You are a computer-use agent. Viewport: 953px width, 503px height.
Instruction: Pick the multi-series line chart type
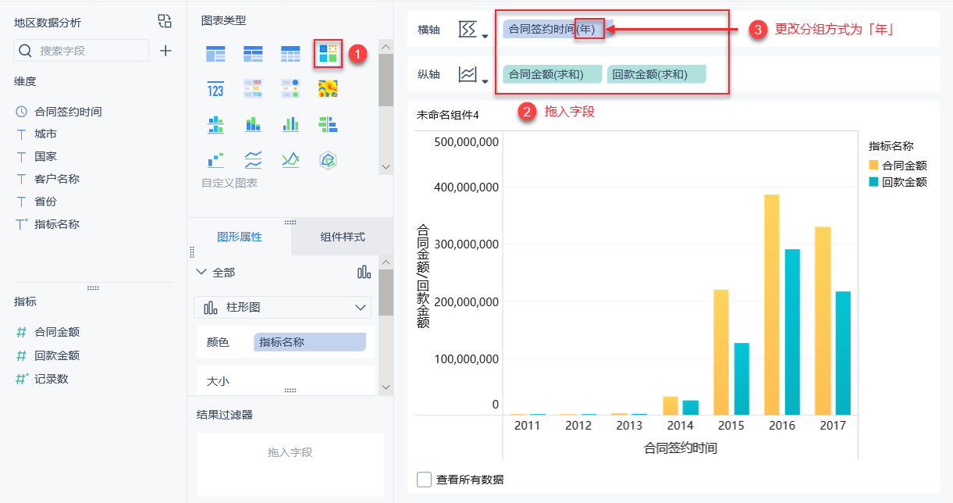290,160
